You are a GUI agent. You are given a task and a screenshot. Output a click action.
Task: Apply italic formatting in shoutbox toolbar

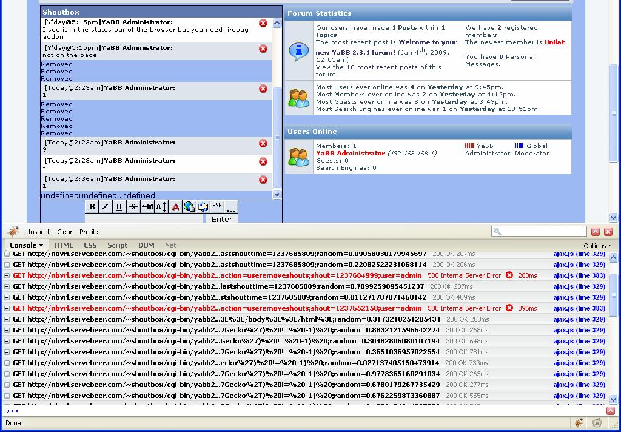click(x=105, y=207)
